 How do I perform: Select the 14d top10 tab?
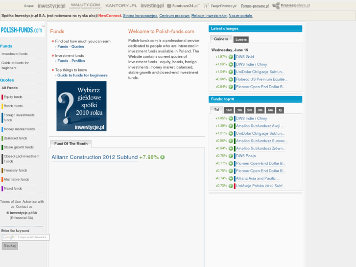(x=229, y=110)
